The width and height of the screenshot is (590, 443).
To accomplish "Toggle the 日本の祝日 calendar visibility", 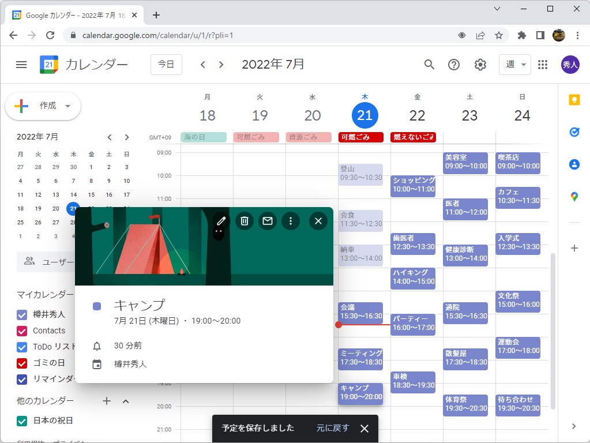I will coord(21,421).
